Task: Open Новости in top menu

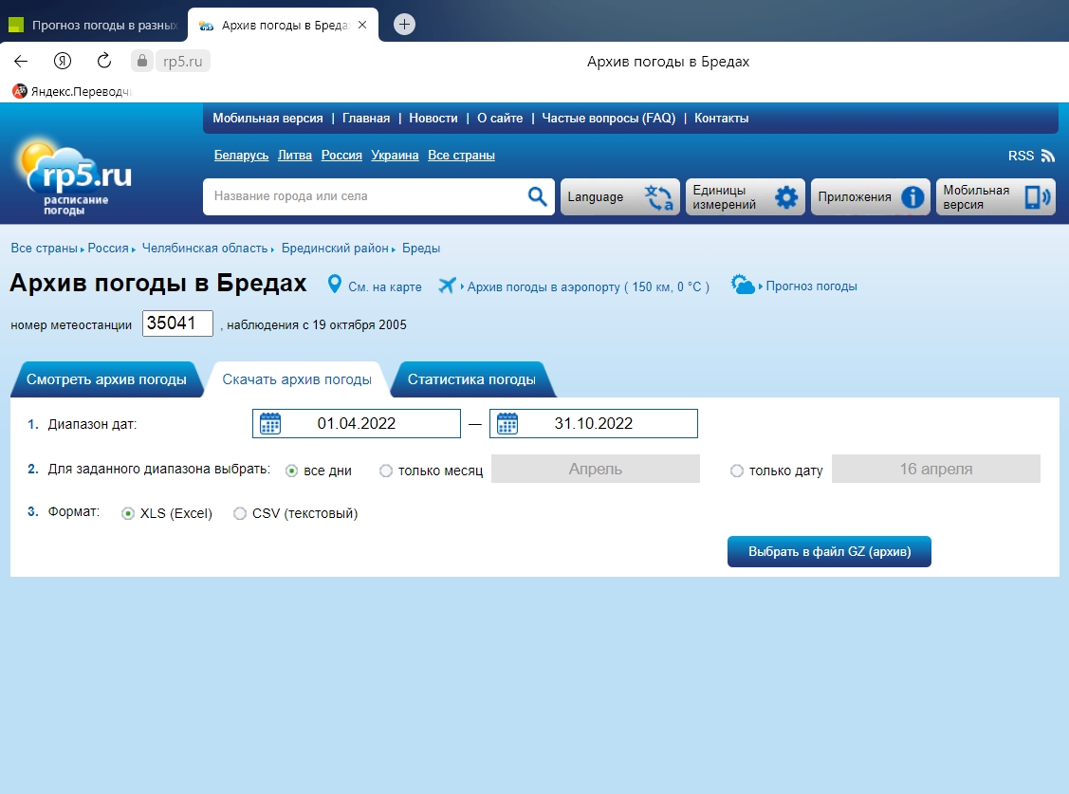Action: tap(433, 118)
